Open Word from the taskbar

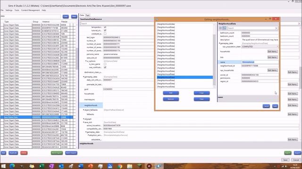[81, 166]
